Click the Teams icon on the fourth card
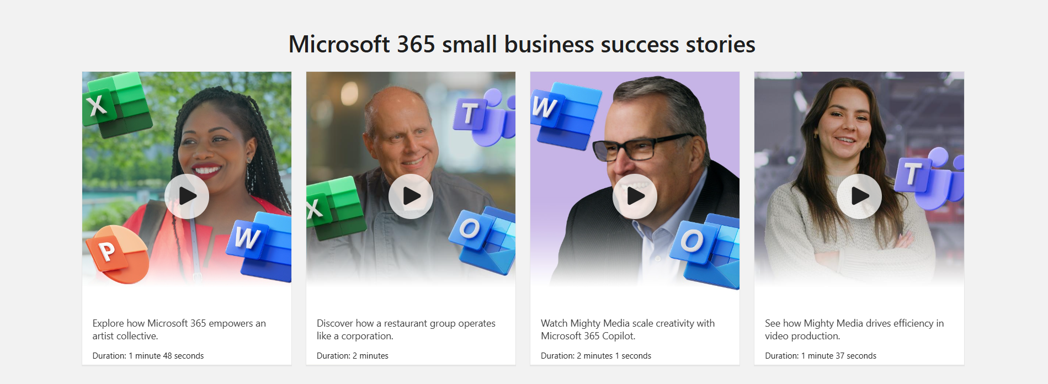This screenshot has height=384, width=1048. pos(929,178)
